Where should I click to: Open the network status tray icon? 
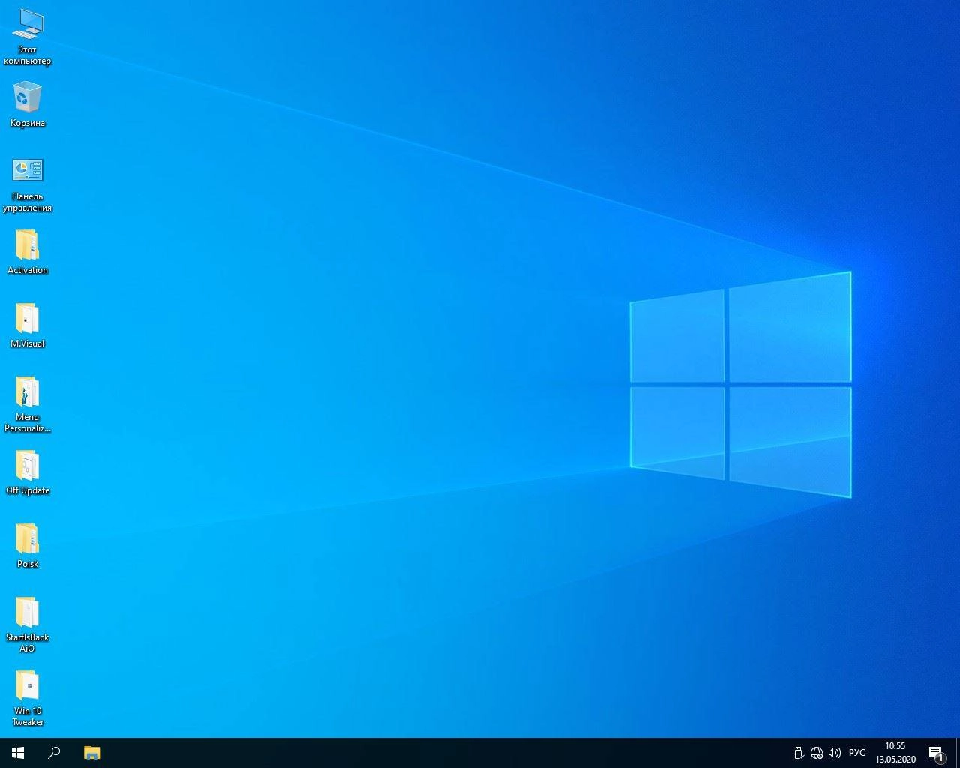(x=817, y=753)
